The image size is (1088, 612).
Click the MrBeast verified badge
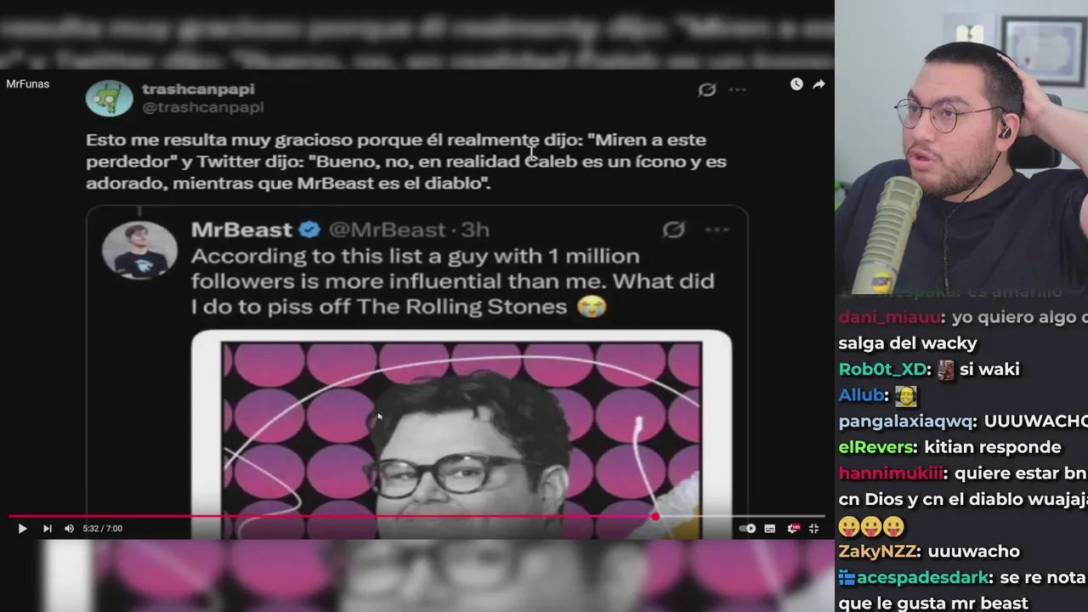pos(309,229)
